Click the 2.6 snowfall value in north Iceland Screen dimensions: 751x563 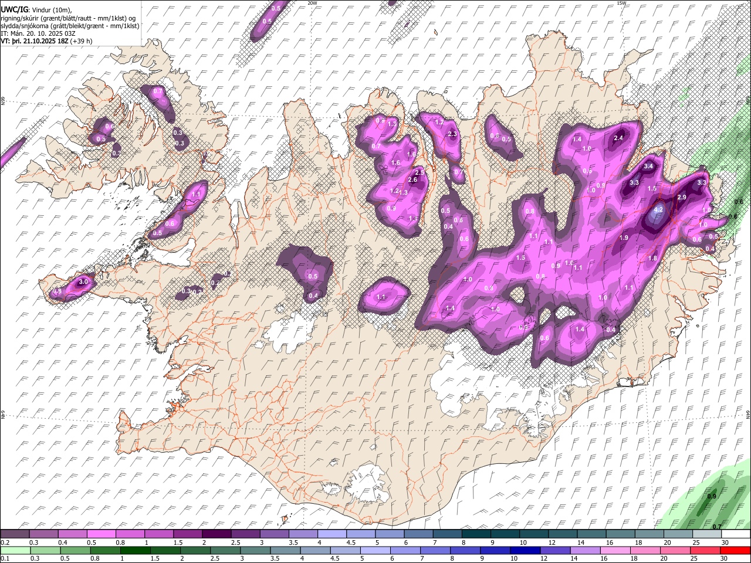412,180
